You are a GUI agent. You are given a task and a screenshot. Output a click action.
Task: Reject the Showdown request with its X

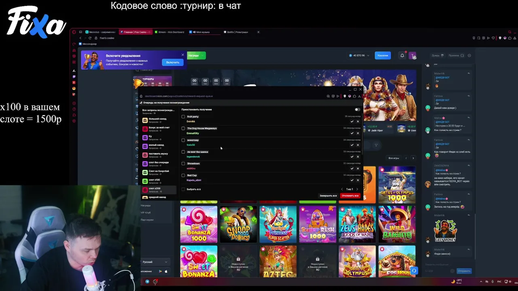pyautogui.click(x=358, y=168)
